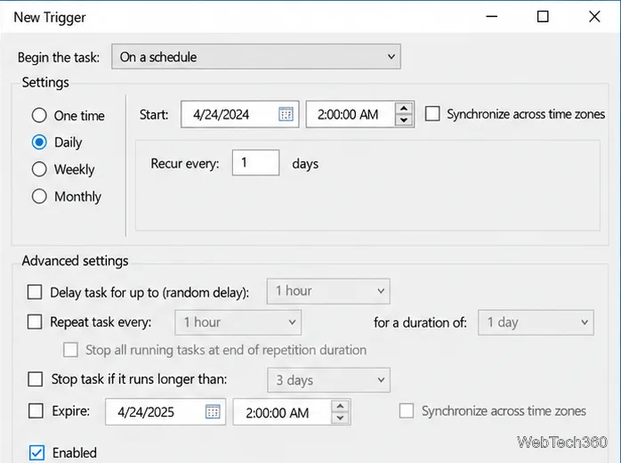Open the Start date calendar picker

286,114
